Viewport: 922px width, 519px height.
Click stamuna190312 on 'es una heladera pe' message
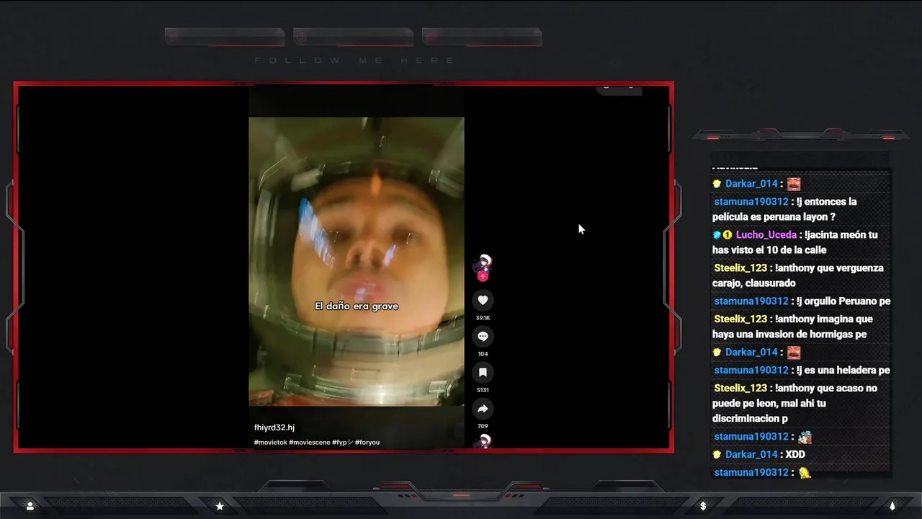click(x=751, y=371)
